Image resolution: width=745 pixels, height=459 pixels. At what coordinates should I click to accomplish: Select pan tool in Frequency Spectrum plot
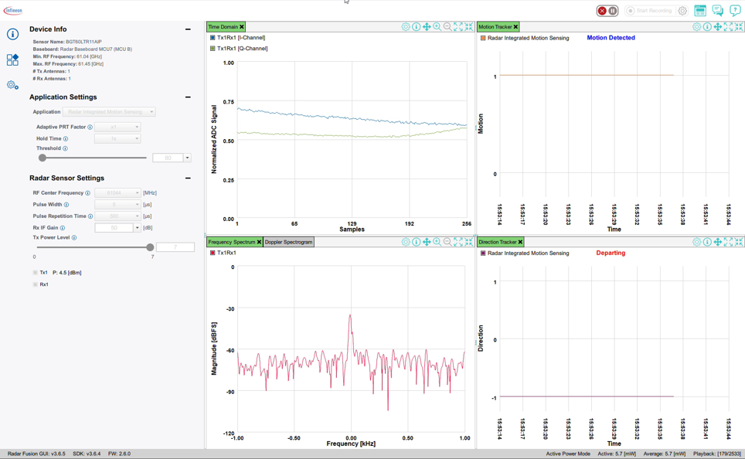(427, 242)
